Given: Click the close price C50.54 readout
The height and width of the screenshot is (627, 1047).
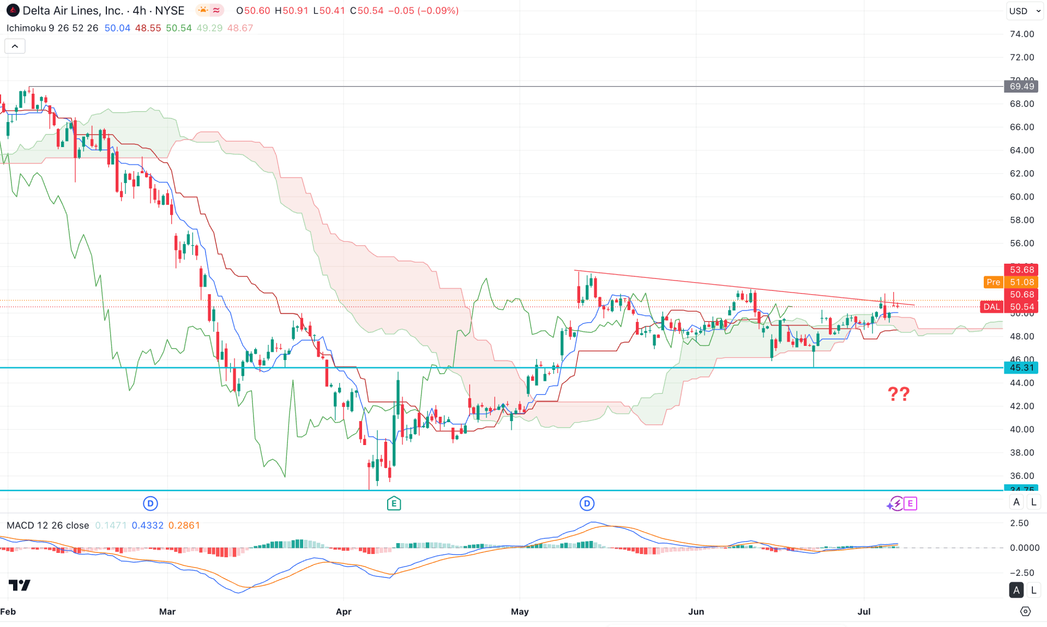Looking at the screenshot, I should point(366,10).
